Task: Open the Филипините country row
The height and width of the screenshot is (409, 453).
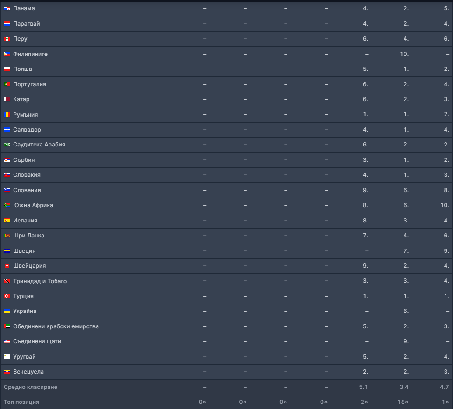Action: (30, 54)
